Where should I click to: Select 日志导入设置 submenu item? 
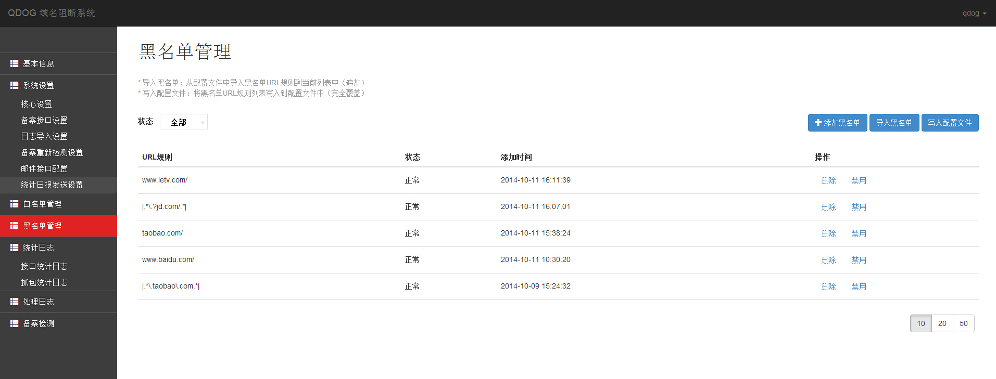tap(44, 136)
